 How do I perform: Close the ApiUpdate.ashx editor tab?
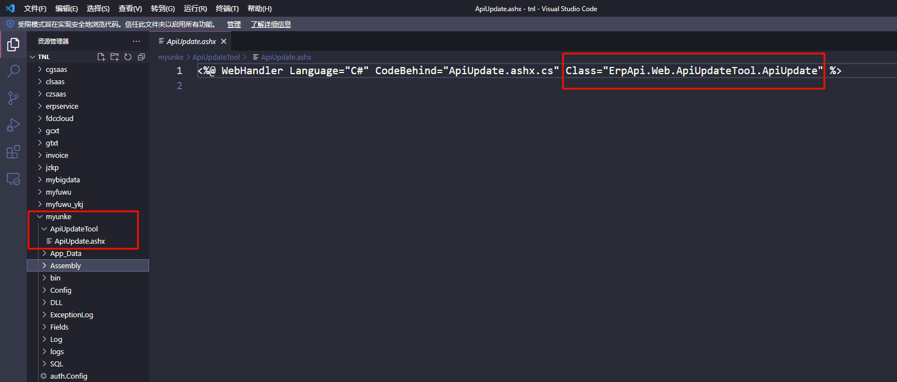[224, 41]
